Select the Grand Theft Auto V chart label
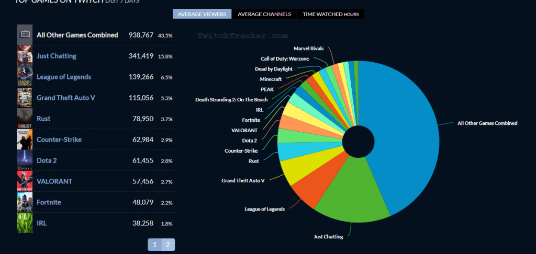The width and height of the screenshot is (536, 254). [x=243, y=180]
